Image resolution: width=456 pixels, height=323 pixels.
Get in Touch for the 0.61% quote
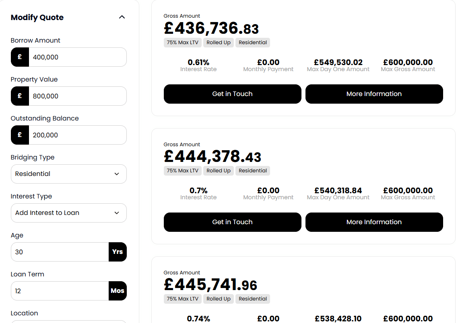[232, 94]
